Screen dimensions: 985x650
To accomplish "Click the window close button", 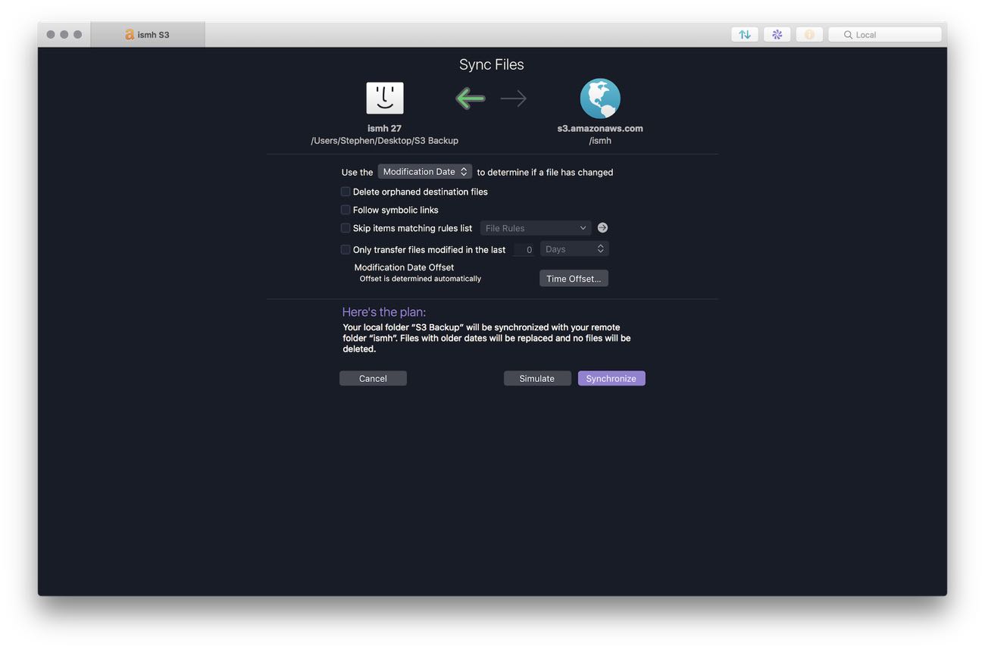I will pyautogui.click(x=51, y=35).
